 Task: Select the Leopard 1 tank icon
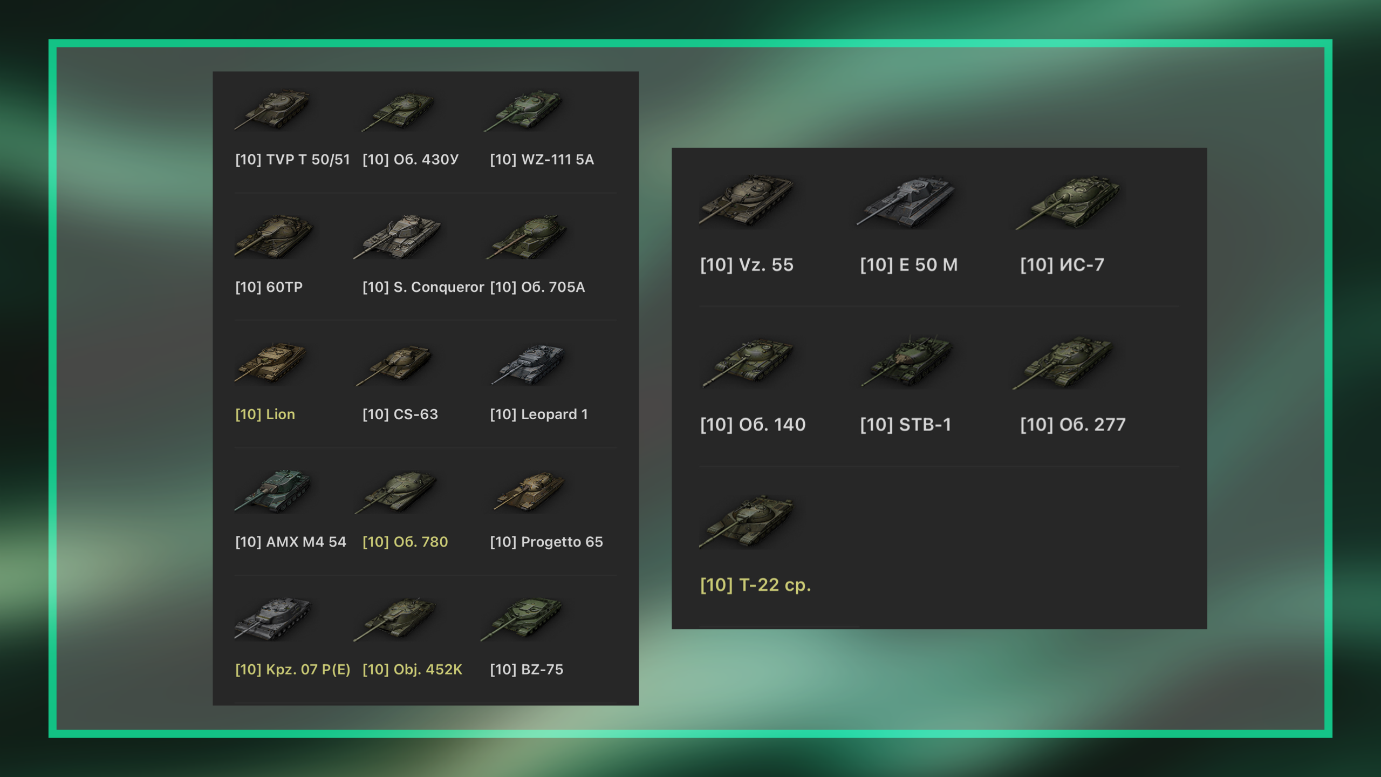pos(528,364)
